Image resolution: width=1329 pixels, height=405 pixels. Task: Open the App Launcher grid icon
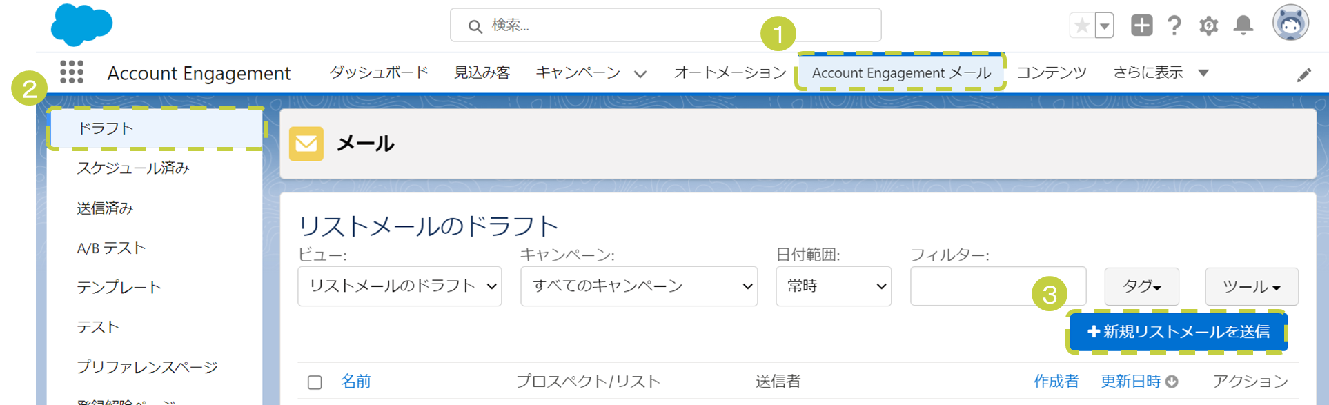tap(72, 72)
